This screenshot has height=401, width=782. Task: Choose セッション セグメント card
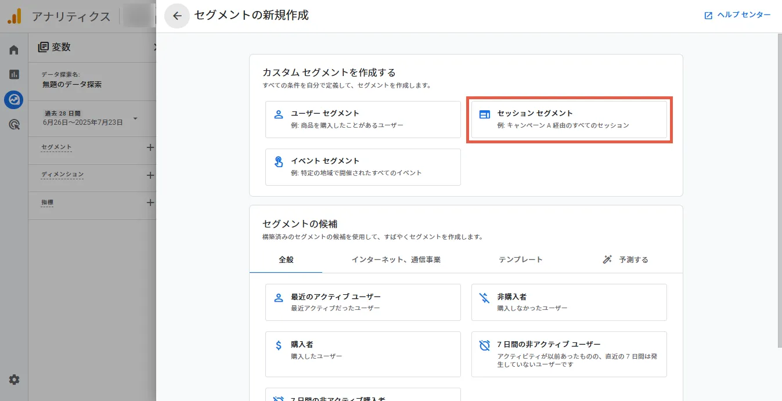click(569, 120)
